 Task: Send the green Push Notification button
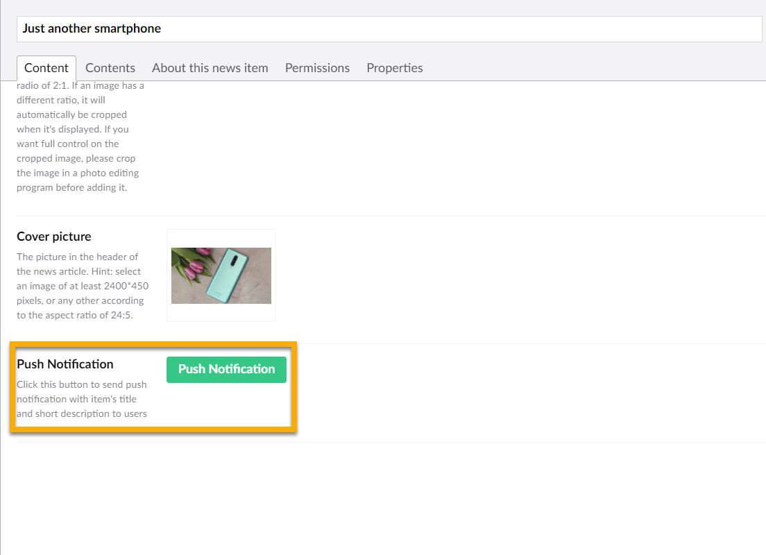click(226, 369)
